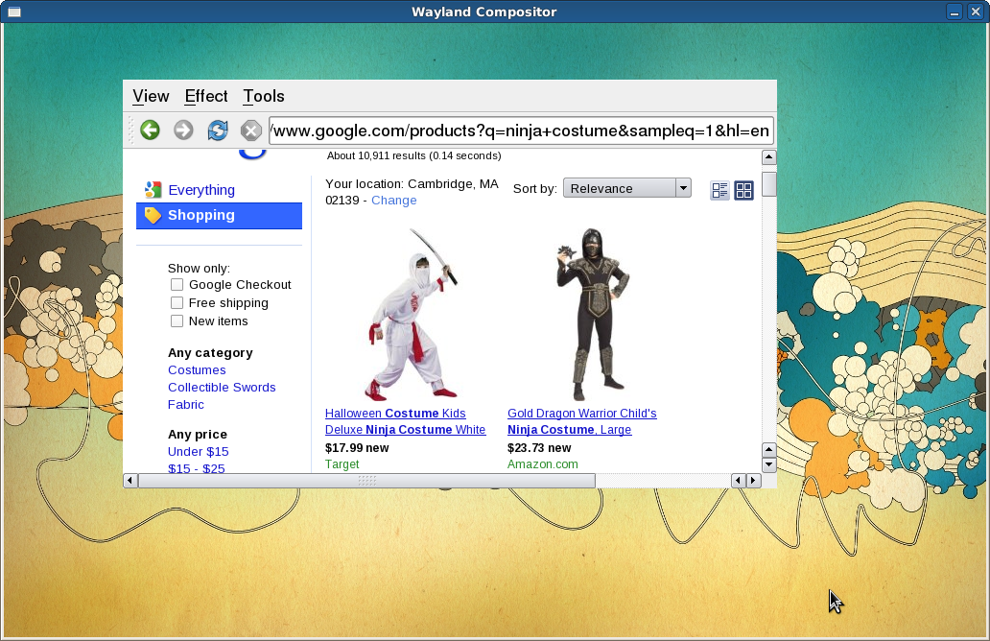Click inside the address bar

pyautogui.click(x=523, y=130)
